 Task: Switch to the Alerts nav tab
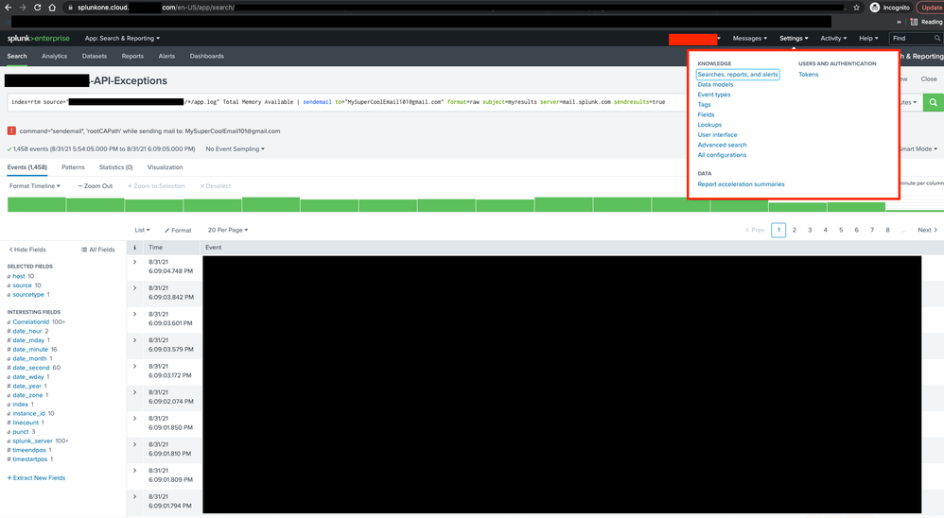[166, 56]
